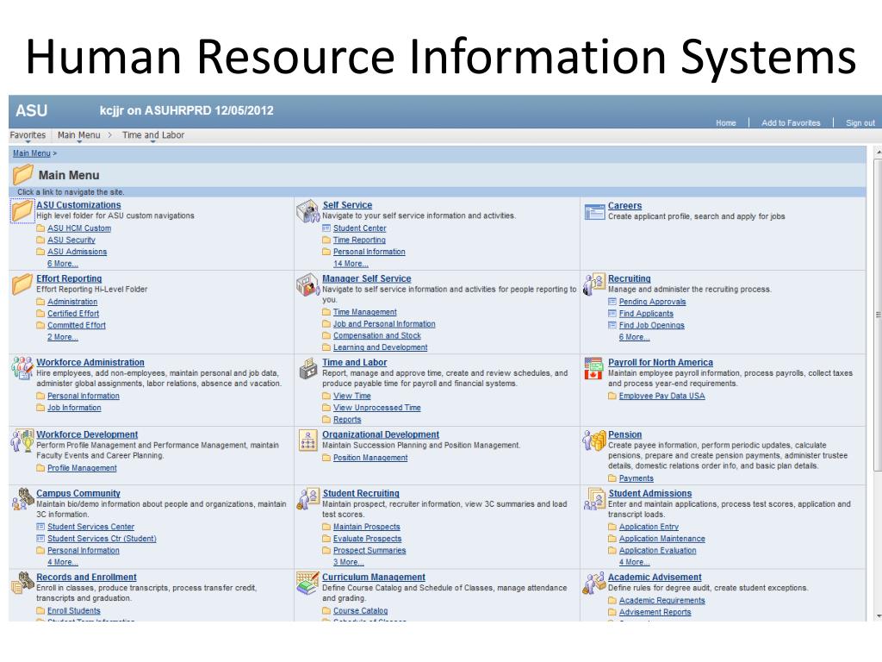Open the Job Information link

(74, 408)
